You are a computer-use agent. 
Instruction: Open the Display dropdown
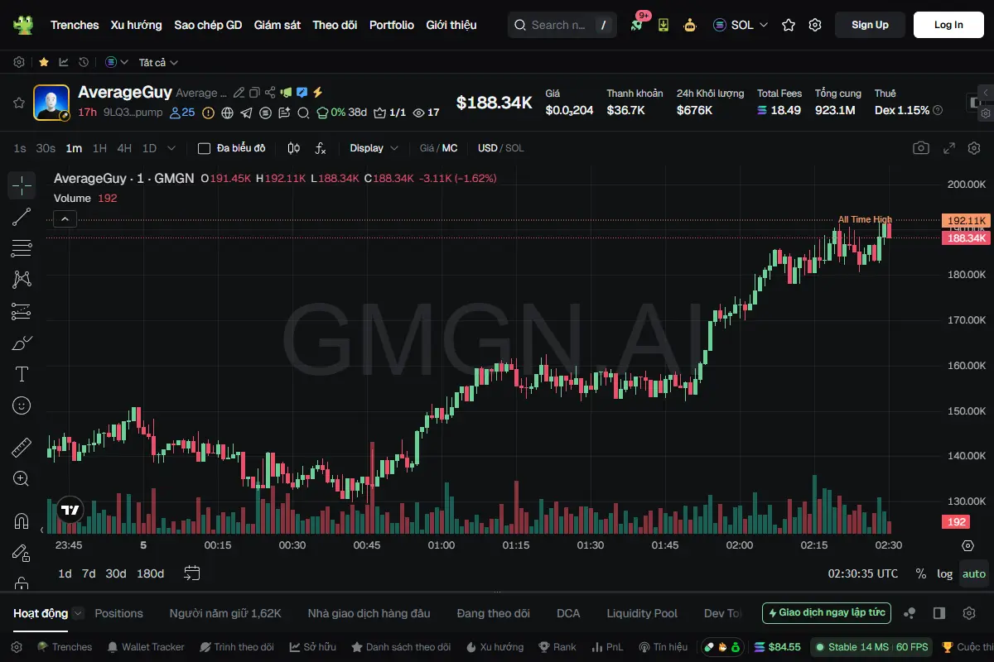click(374, 148)
